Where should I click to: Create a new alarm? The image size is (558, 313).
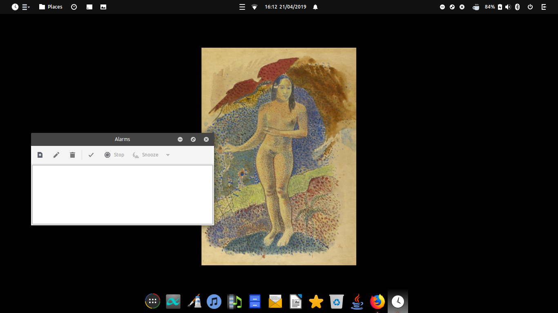[x=40, y=155]
